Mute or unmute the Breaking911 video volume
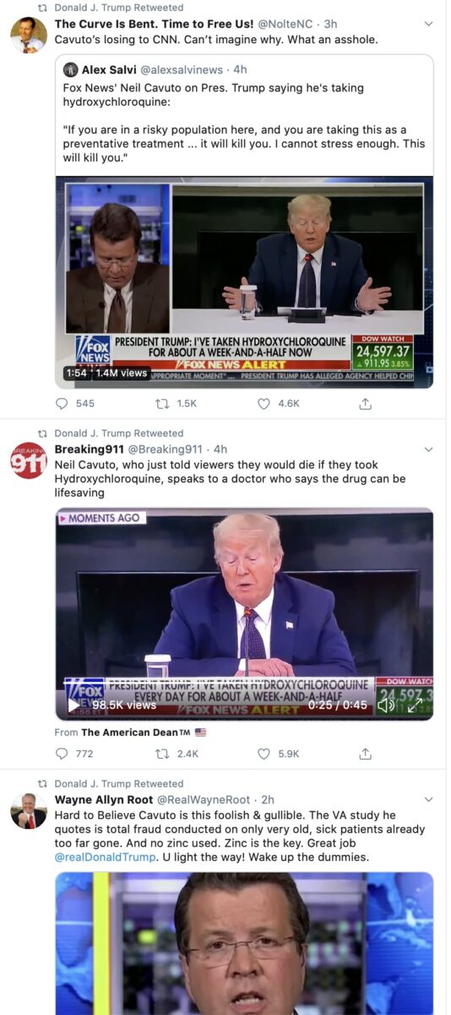 [385, 705]
